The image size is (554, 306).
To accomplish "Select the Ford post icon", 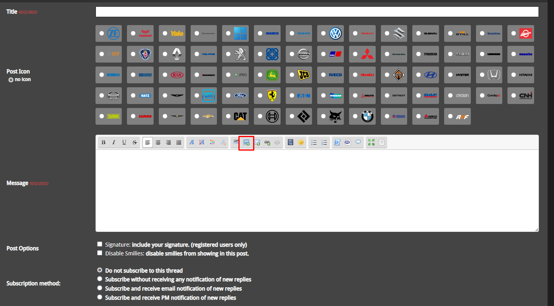I will 228,96.
